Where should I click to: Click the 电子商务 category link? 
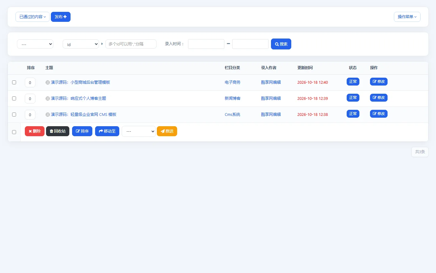[233, 83]
